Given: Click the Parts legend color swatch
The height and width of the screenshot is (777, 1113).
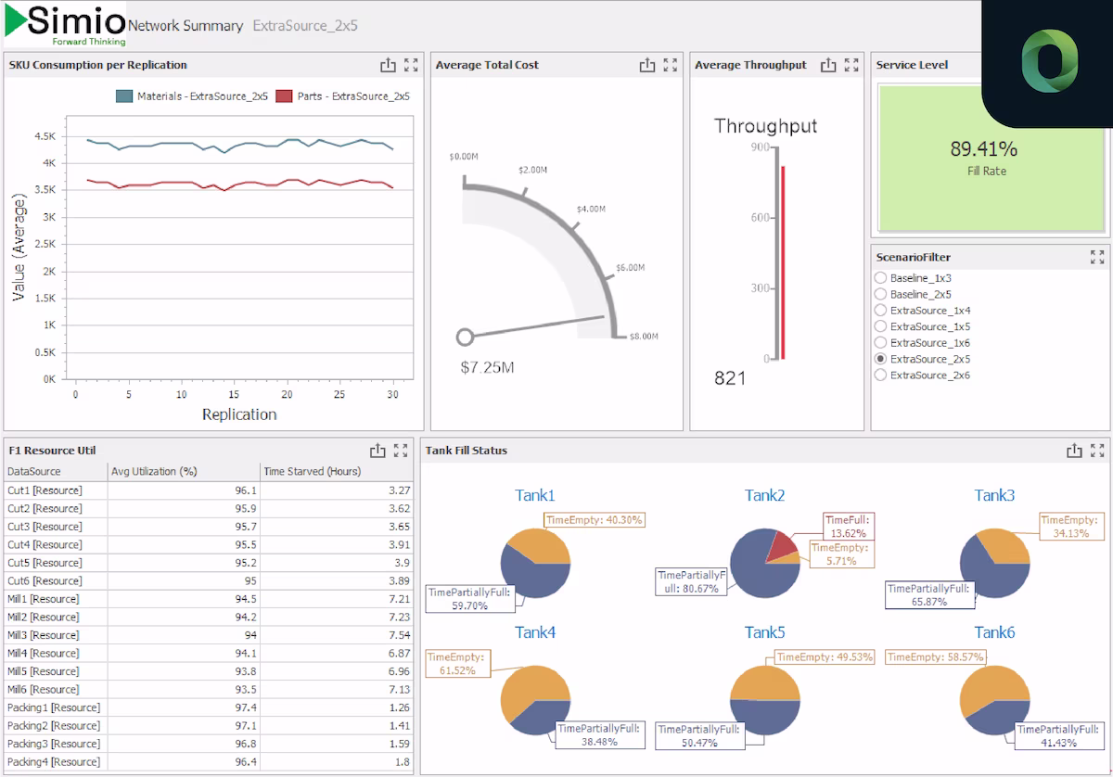Looking at the screenshot, I should [x=284, y=96].
